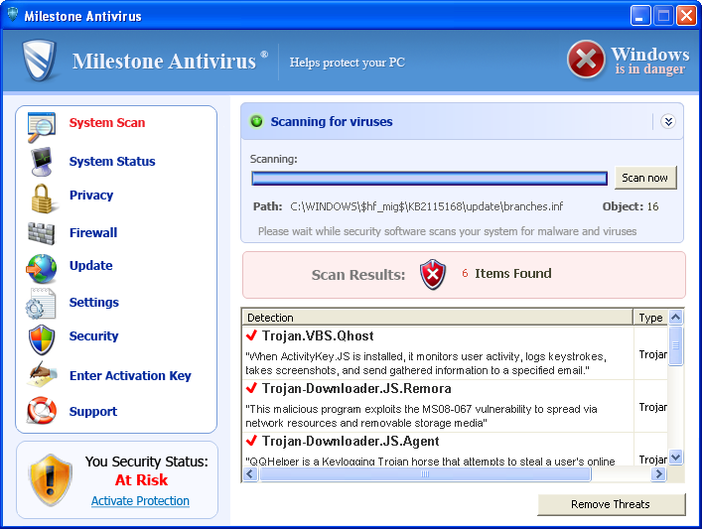Click the detection list scroll up arrow

pos(675,318)
